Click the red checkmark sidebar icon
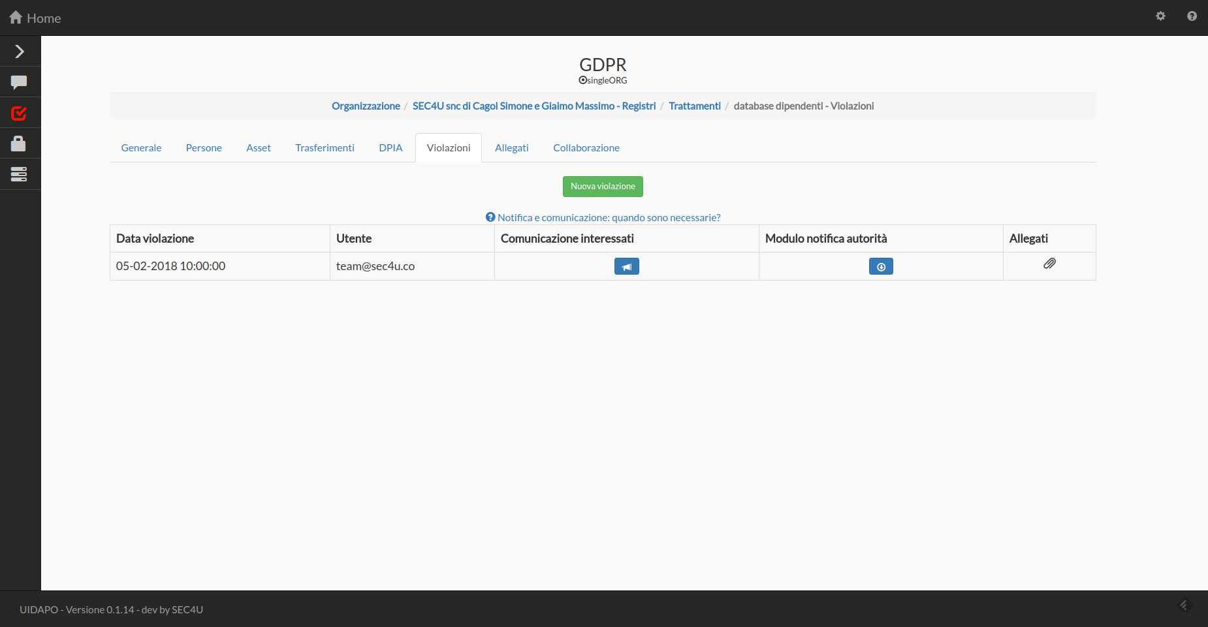Image resolution: width=1208 pixels, height=627 pixels. coord(19,114)
